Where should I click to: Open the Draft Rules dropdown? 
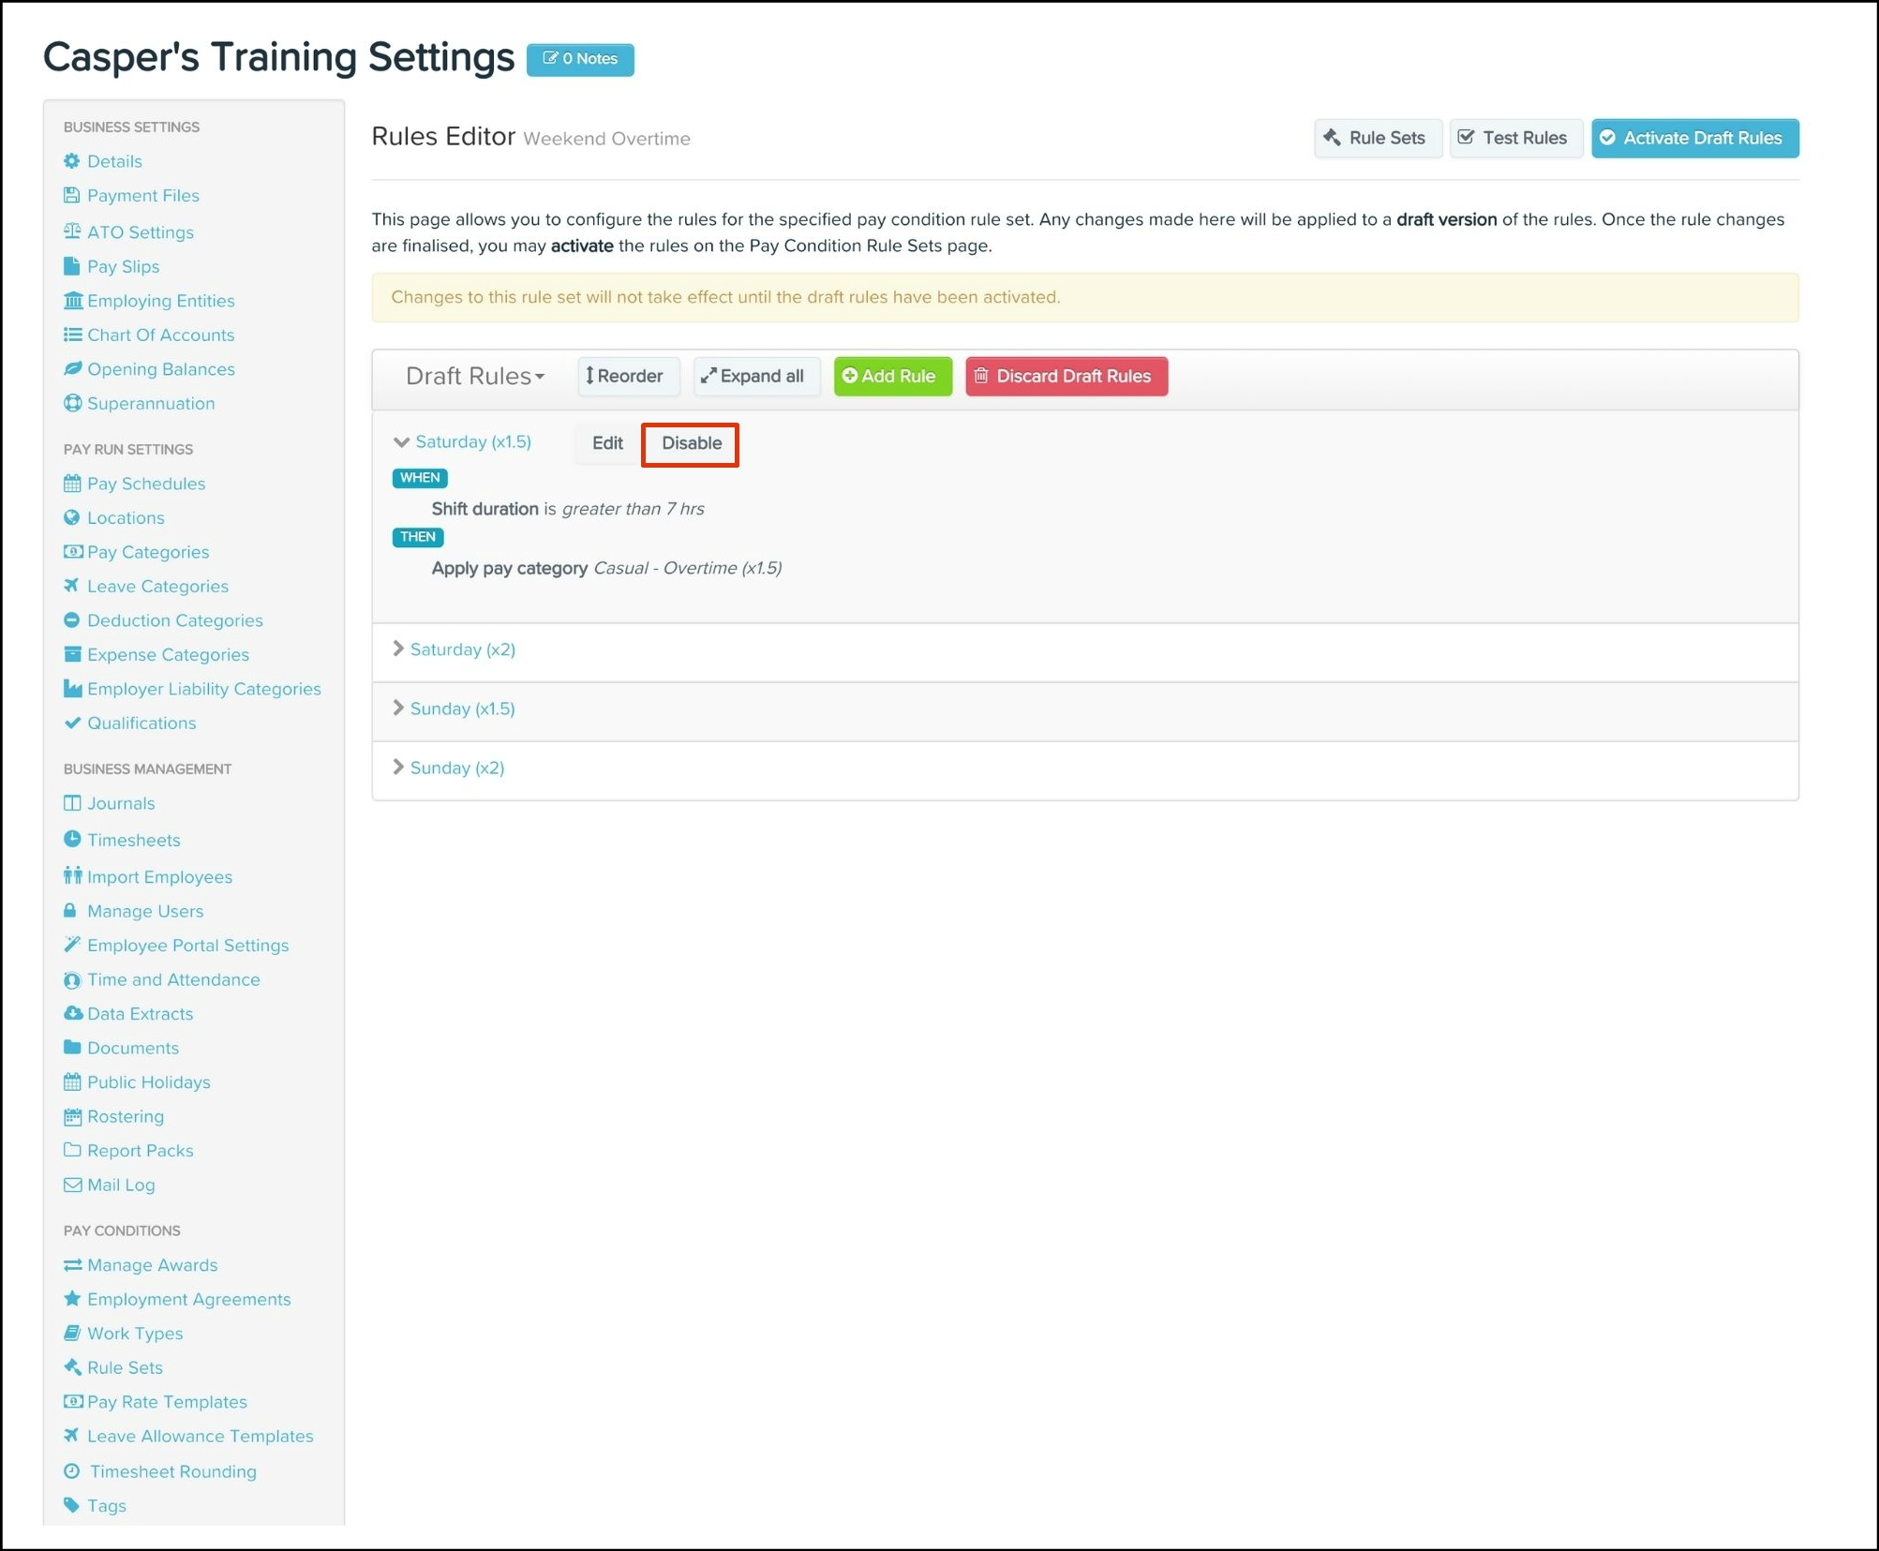[474, 376]
